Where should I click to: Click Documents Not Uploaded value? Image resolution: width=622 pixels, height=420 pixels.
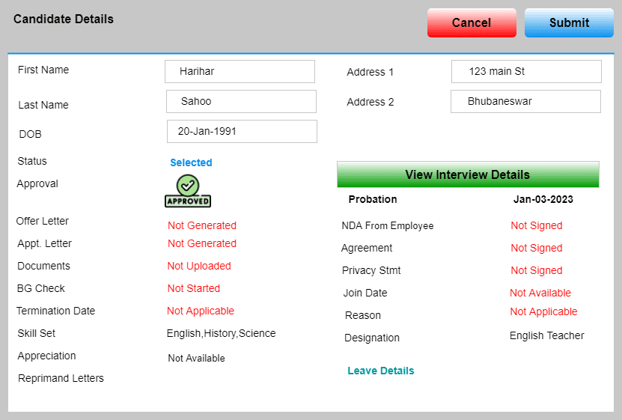click(199, 266)
